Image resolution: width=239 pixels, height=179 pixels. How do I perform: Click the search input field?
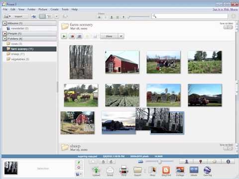click(189, 16)
